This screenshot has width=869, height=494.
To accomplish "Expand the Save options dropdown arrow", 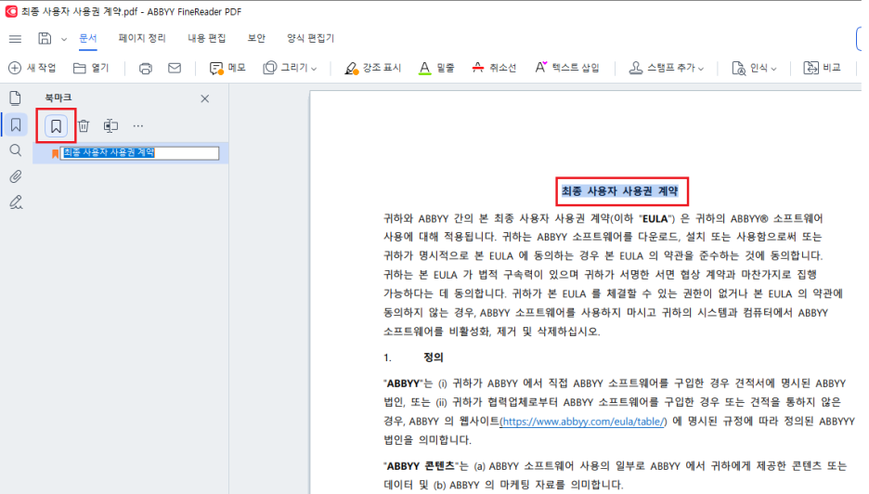I will (64, 39).
